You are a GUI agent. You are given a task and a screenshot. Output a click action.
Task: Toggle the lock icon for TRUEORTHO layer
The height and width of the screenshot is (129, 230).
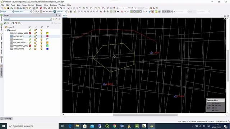pyautogui.click(x=36, y=49)
